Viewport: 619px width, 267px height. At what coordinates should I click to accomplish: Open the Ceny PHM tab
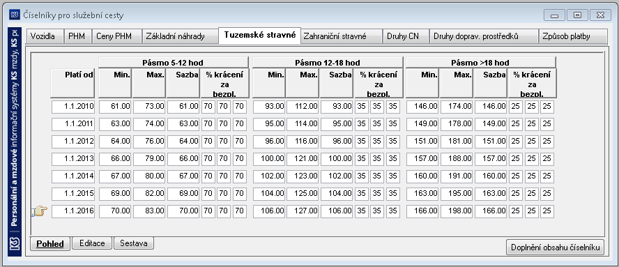pyautogui.click(x=117, y=36)
